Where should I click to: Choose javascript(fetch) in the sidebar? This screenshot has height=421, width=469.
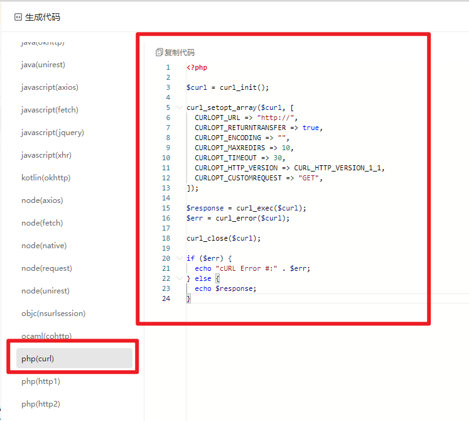point(50,110)
